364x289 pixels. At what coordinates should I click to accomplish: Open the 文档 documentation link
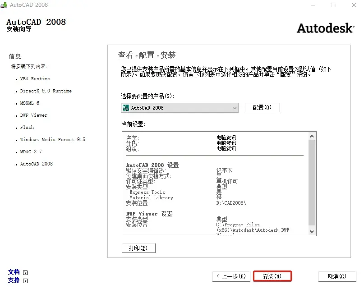tap(14, 272)
